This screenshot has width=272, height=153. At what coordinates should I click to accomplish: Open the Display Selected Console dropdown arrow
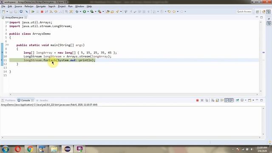tap(246, 100)
